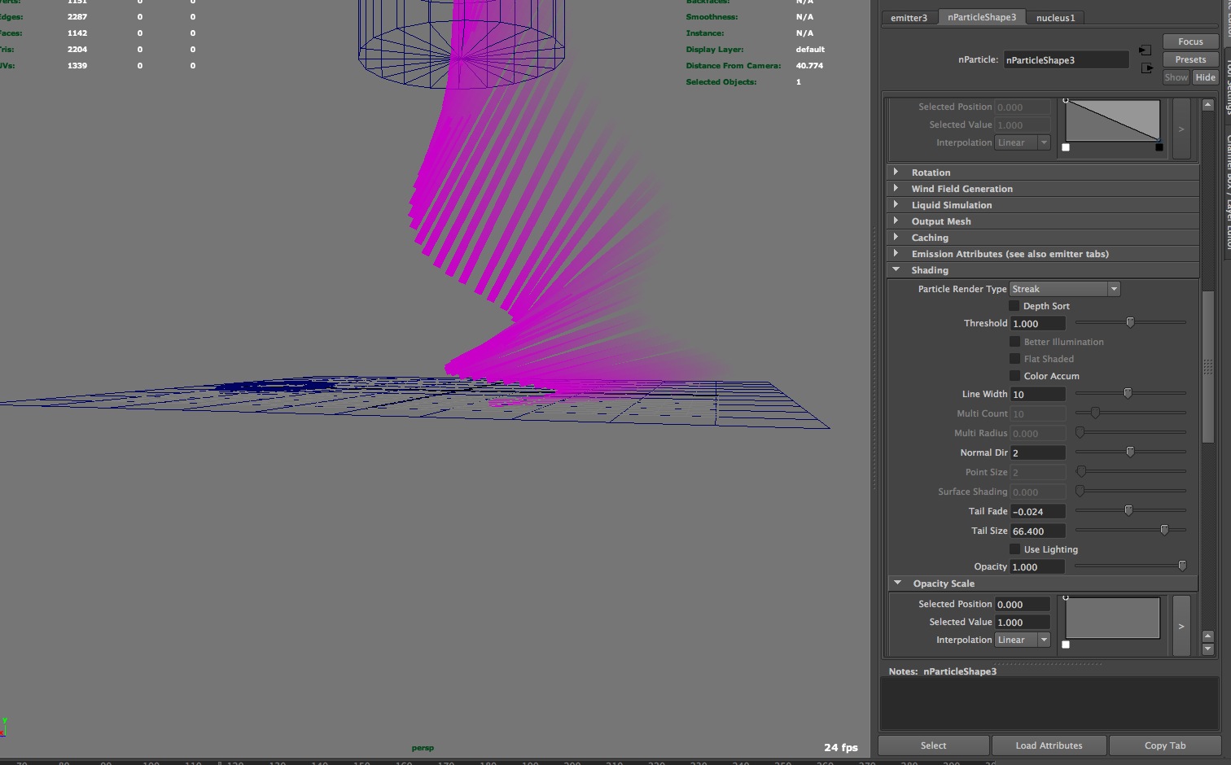Click the Presets button
Screen dimensions: 1231x765
pyautogui.click(x=1189, y=59)
